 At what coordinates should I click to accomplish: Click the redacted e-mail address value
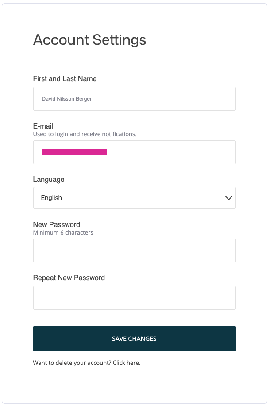[x=74, y=152]
